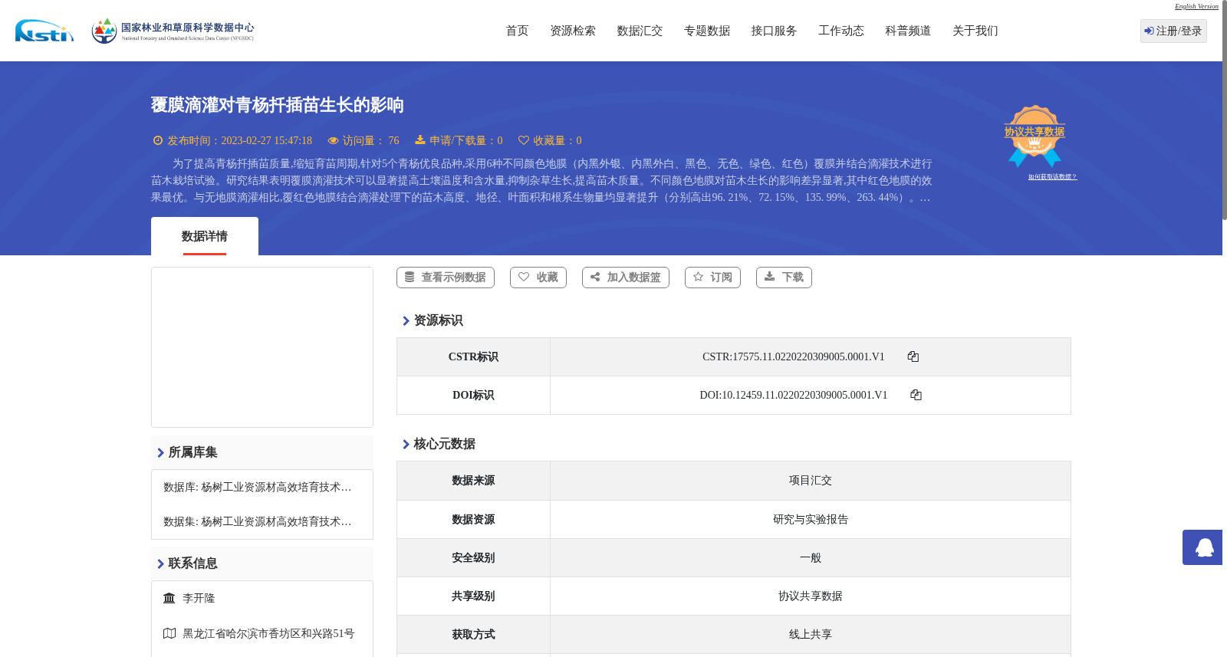Collapse the 资源标识 section chevron
The height and width of the screenshot is (657, 1227).
(x=406, y=320)
